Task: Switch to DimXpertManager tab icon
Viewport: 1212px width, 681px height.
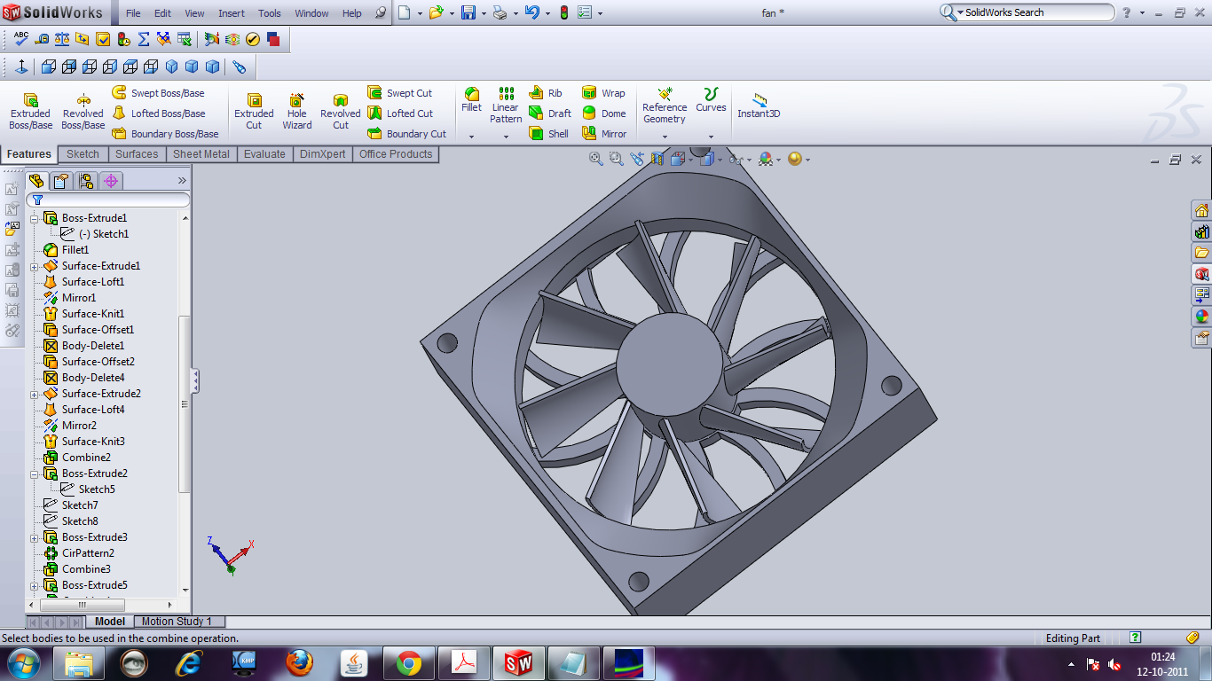Action: pyautogui.click(x=111, y=181)
